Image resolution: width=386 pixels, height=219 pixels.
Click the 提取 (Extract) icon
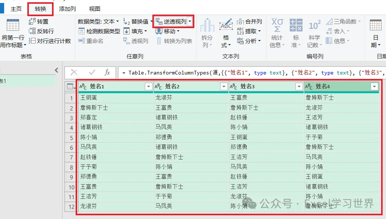point(240,31)
